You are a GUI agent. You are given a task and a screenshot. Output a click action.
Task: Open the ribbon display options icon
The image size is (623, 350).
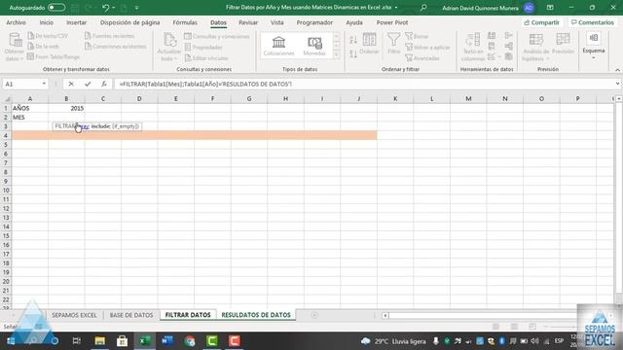pos(550,8)
